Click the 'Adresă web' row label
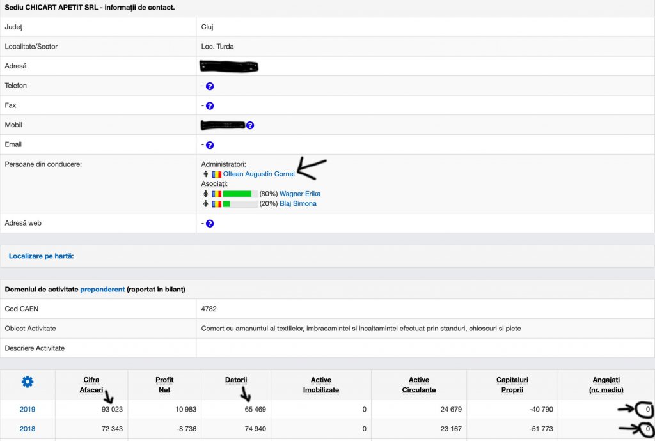 [x=23, y=223]
